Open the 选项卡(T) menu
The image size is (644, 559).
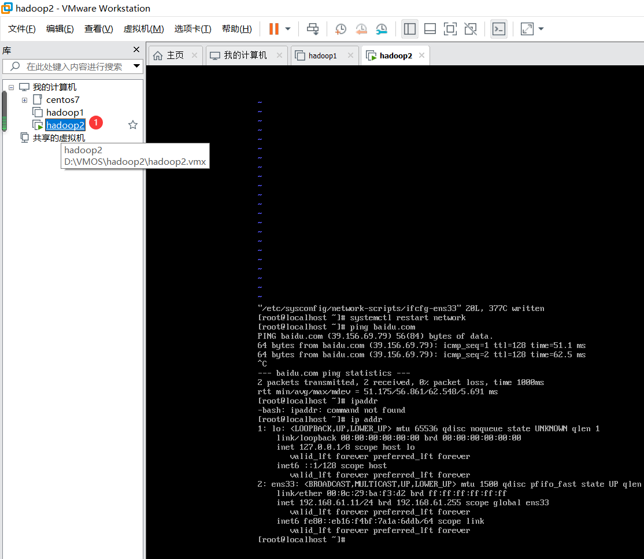193,29
